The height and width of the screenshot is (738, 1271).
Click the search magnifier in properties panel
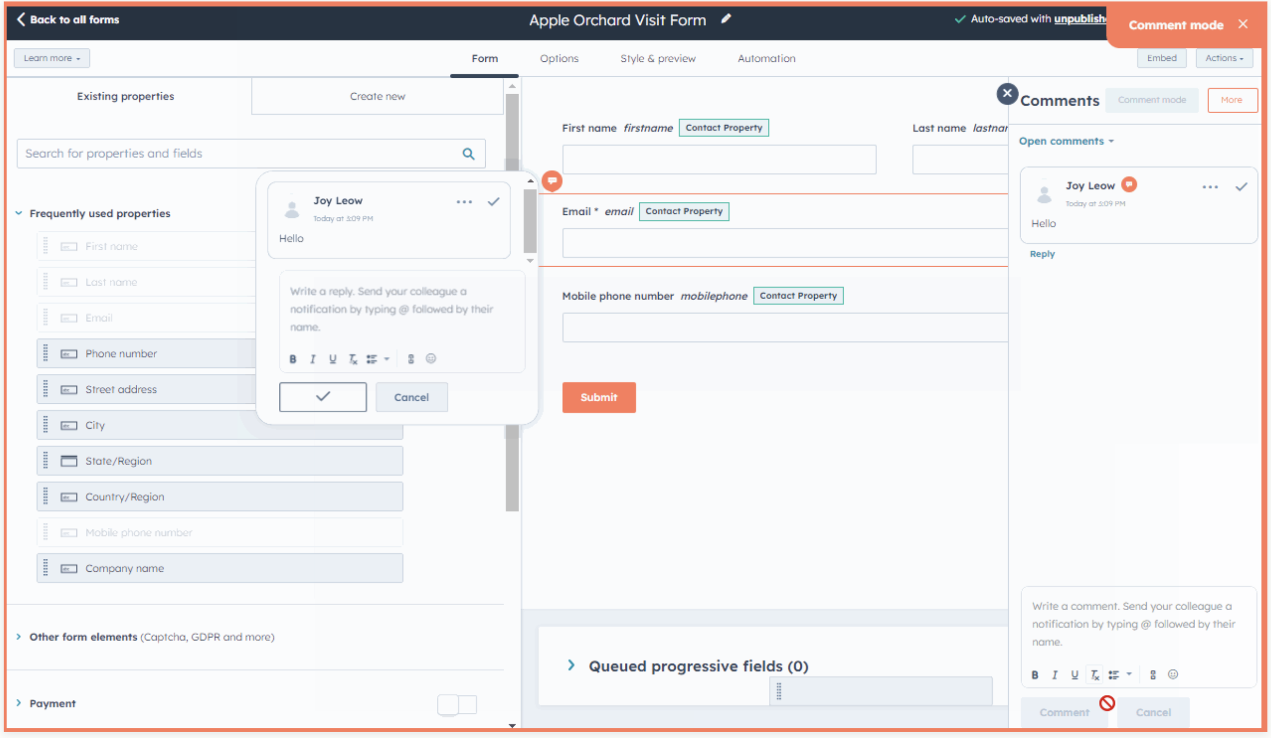(x=469, y=154)
